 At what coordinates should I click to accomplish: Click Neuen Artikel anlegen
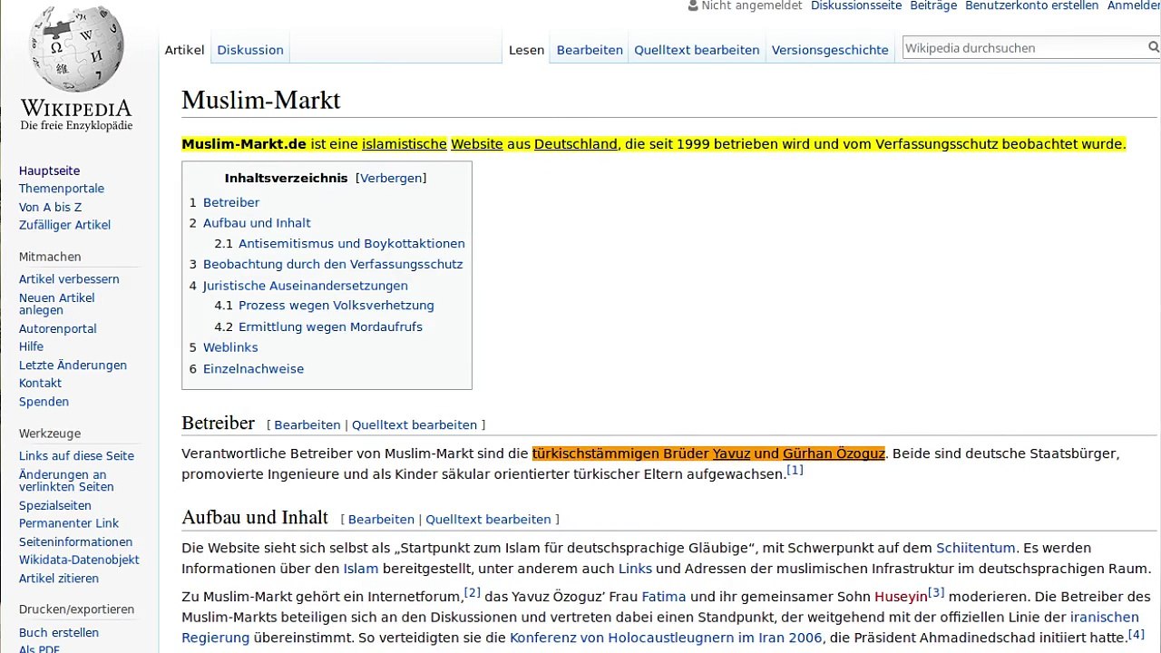coord(56,304)
